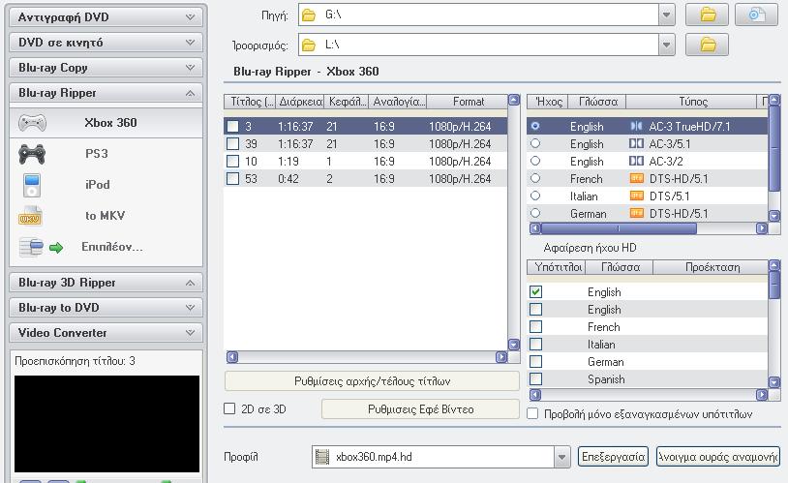Click the audio list horizontal scrollbar
The height and width of the screenshot is (483, 788).
tap(647, 229)
